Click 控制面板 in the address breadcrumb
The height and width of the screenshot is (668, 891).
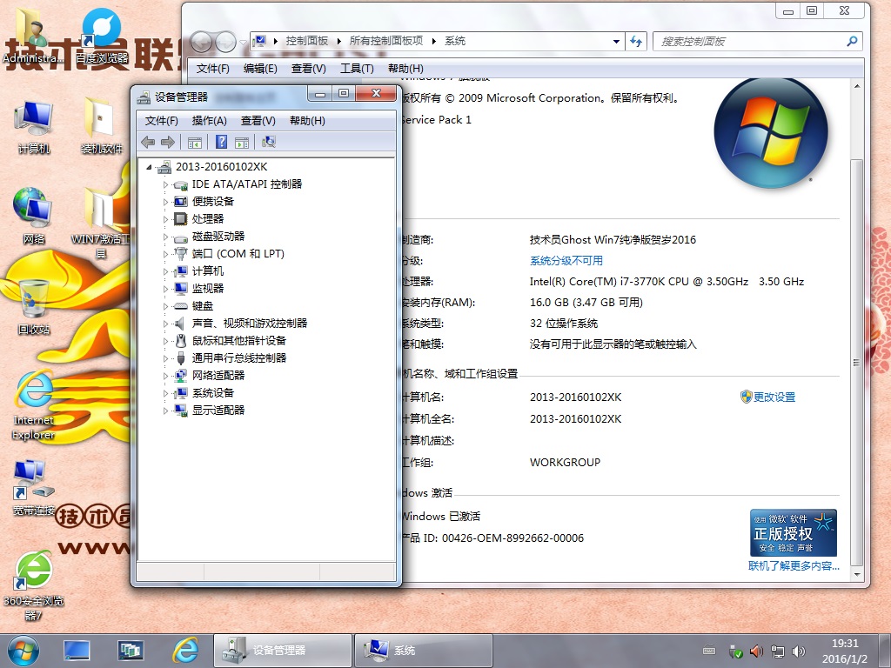(307, 41)
